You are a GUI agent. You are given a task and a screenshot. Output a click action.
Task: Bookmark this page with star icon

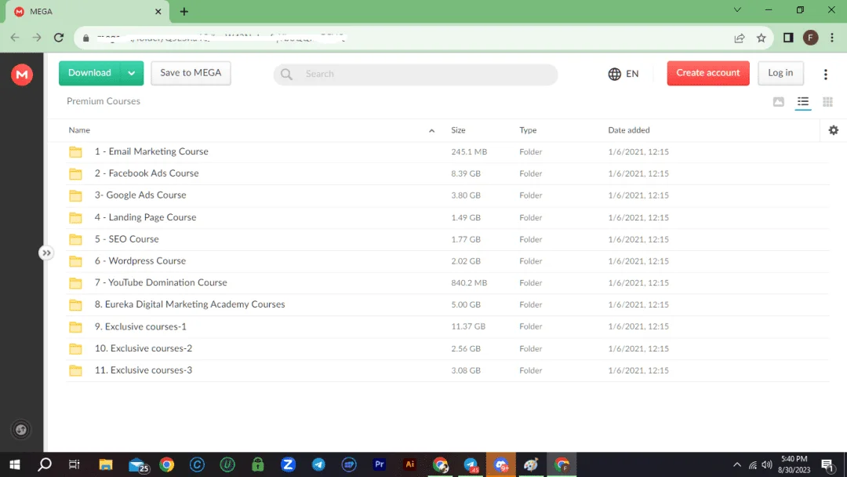761,38
